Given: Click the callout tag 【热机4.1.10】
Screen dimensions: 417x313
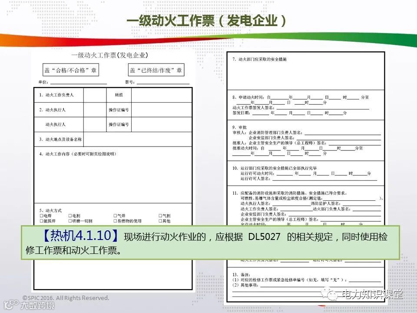Looking at the screenshot, I should (x=80, y=236).
